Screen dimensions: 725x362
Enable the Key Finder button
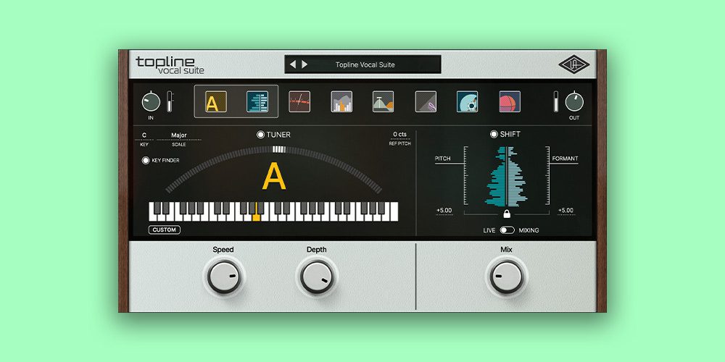click(x=146, y=160)
